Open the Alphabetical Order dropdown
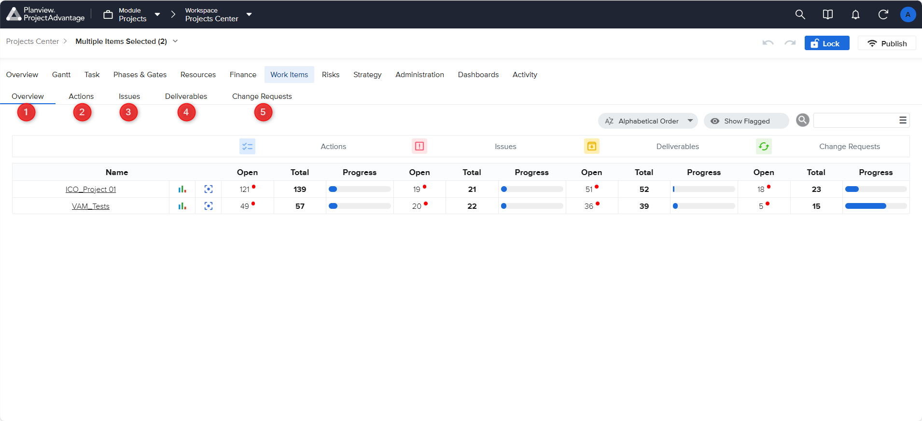 click(x=648, y=121)
